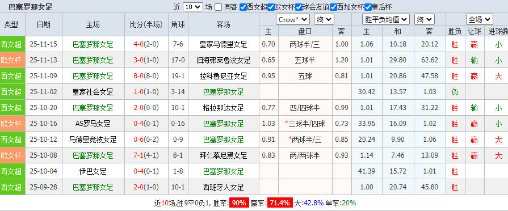Click the blue 42.8% over rate
This screenshot has width=508, height=211.
313,203
